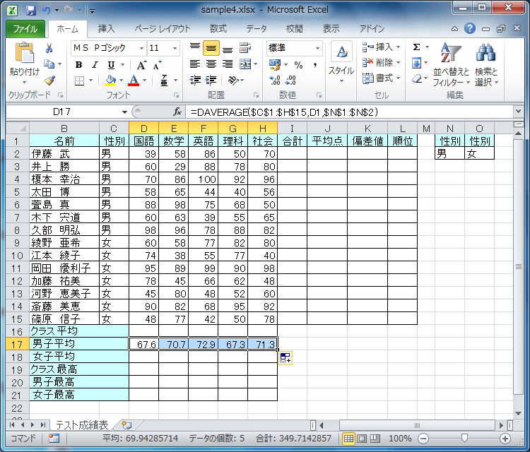Click Page Layout view button
This screenshot has height=452, width=530.
tap(362, 439)
